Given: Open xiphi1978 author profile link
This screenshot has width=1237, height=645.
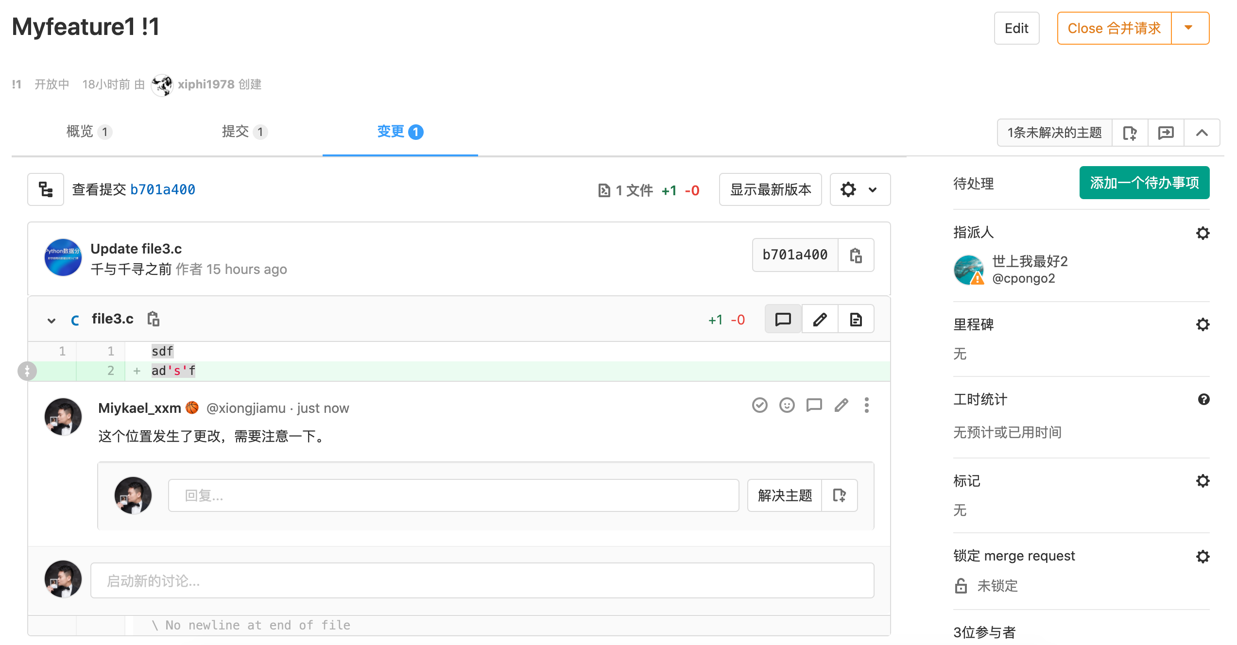Looking at the screenshot, I should 206,85.
